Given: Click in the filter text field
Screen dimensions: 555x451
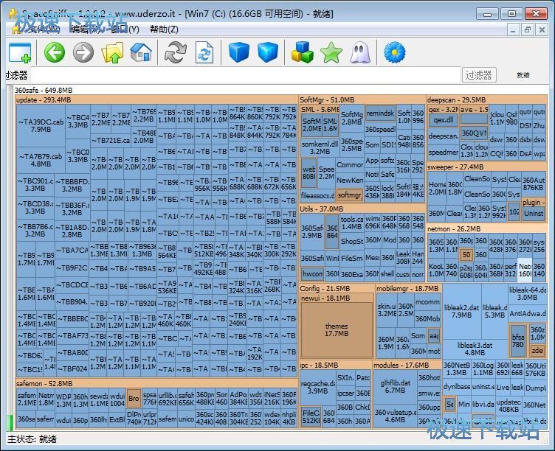Looking at the screenshot, I should (x=246, y=75).
